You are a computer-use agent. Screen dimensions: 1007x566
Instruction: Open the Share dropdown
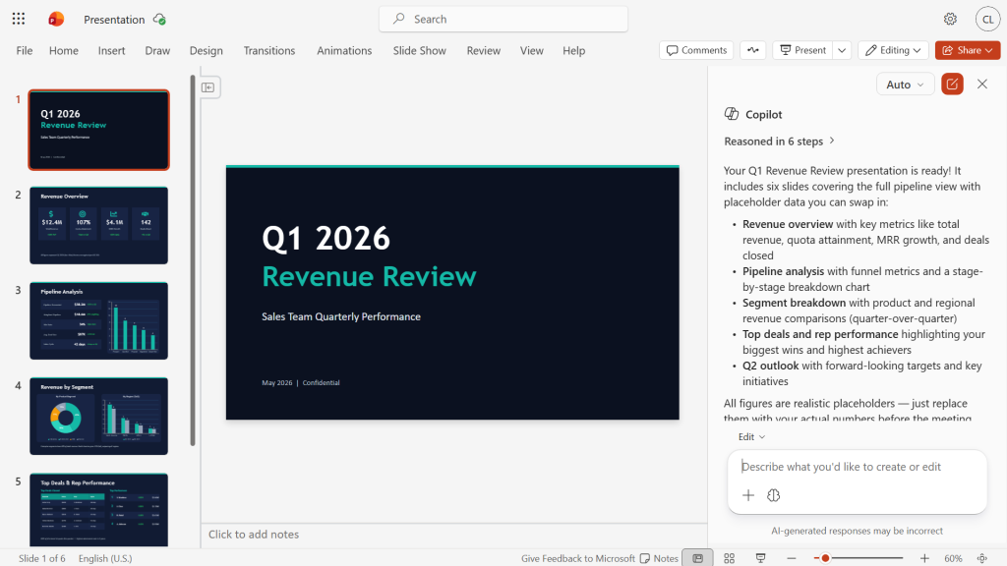[968, 50]
